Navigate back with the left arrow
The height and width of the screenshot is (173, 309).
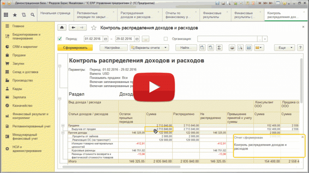(x=73, y=28)
